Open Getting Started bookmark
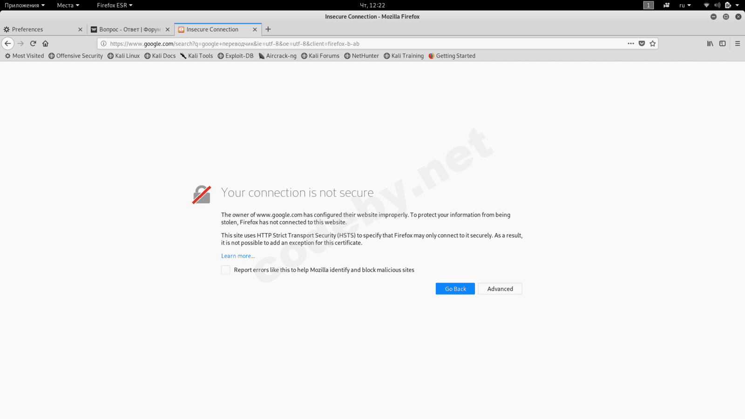Viewport: 745px width, 419px height. [452, 56]
